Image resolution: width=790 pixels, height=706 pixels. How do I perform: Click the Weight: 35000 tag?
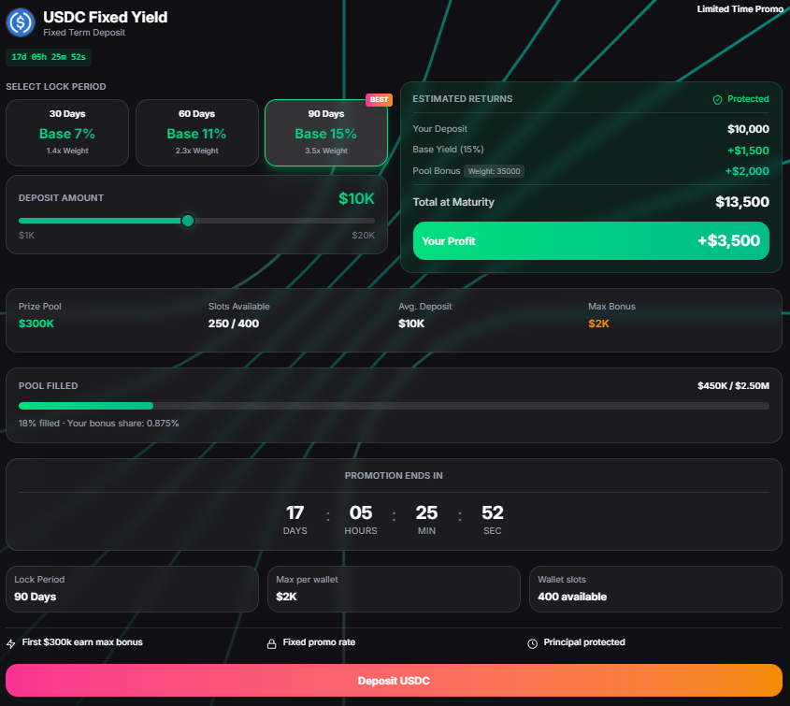point(494,171)
